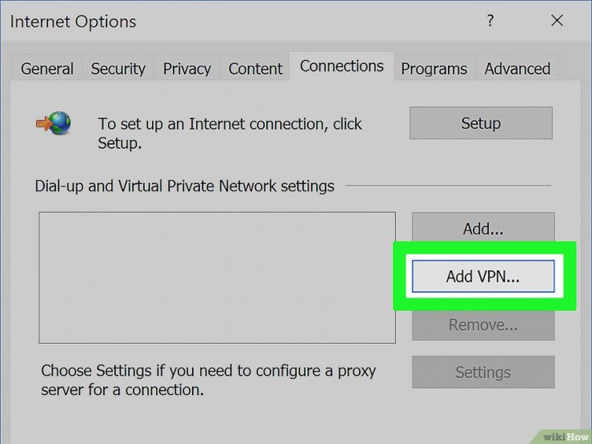The height and width of the screenshot is (444, 592).
Task: Select the Privacy tab
Action: 187,68
